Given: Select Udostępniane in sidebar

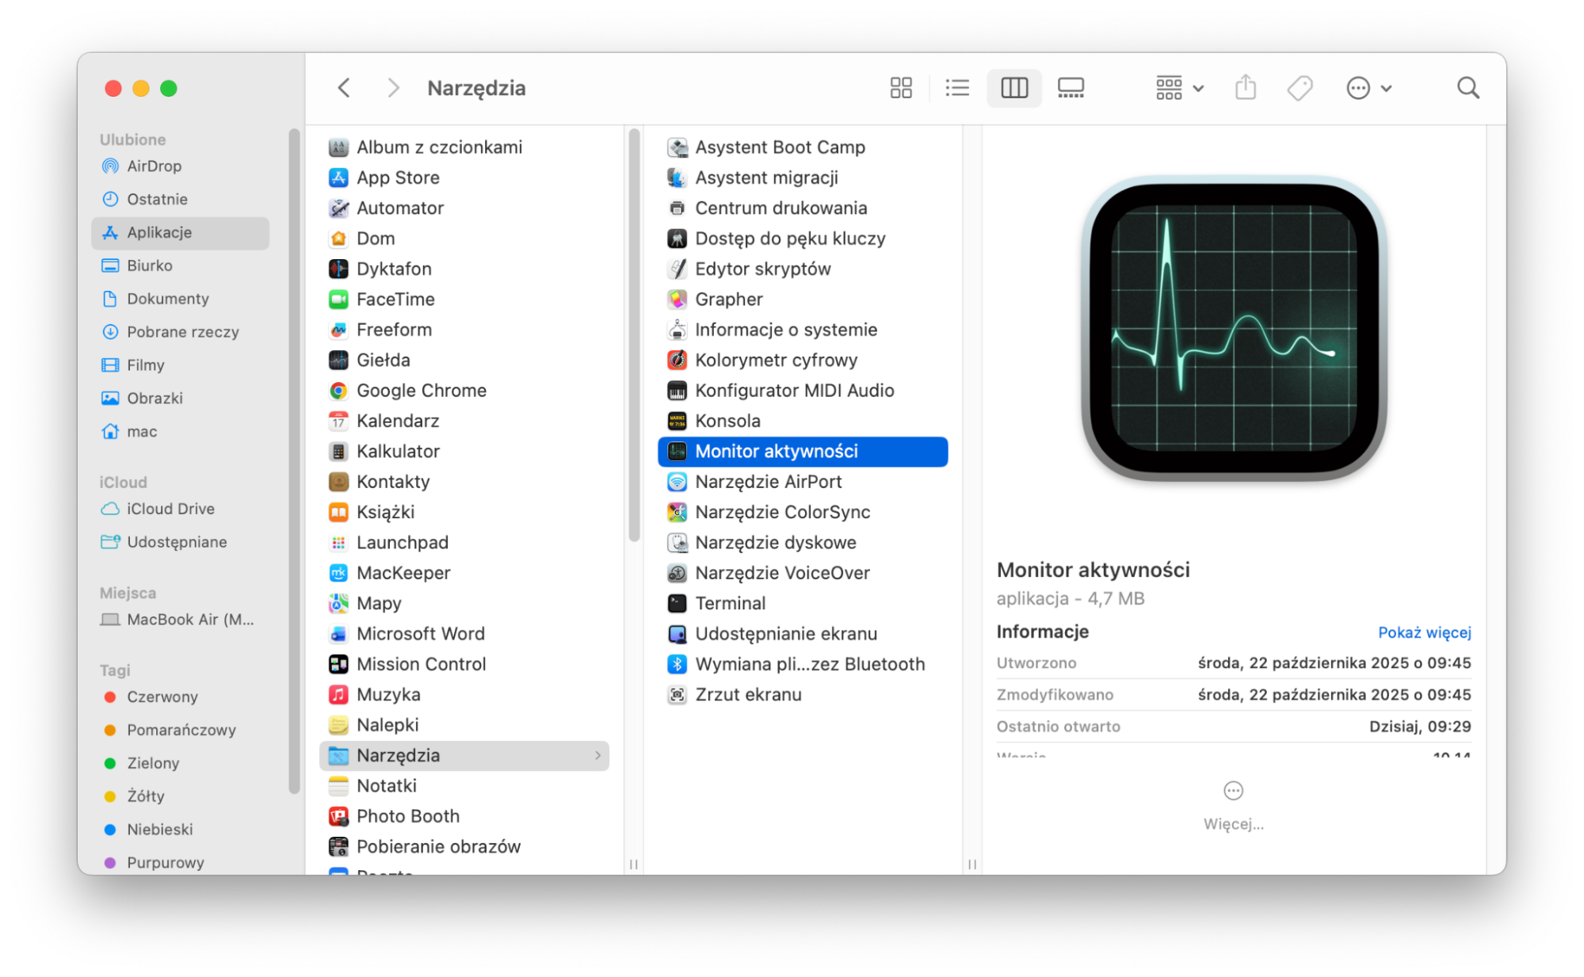Looking at the screenshot, I should pyautogui.click(x=181, y=542).
